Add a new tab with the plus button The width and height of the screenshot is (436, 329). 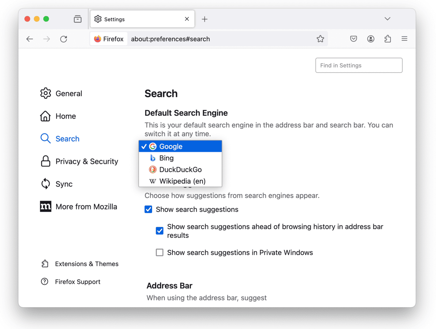(204, 19)
